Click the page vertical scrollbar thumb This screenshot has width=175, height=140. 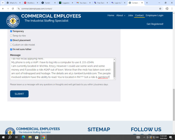coord(174,105)
